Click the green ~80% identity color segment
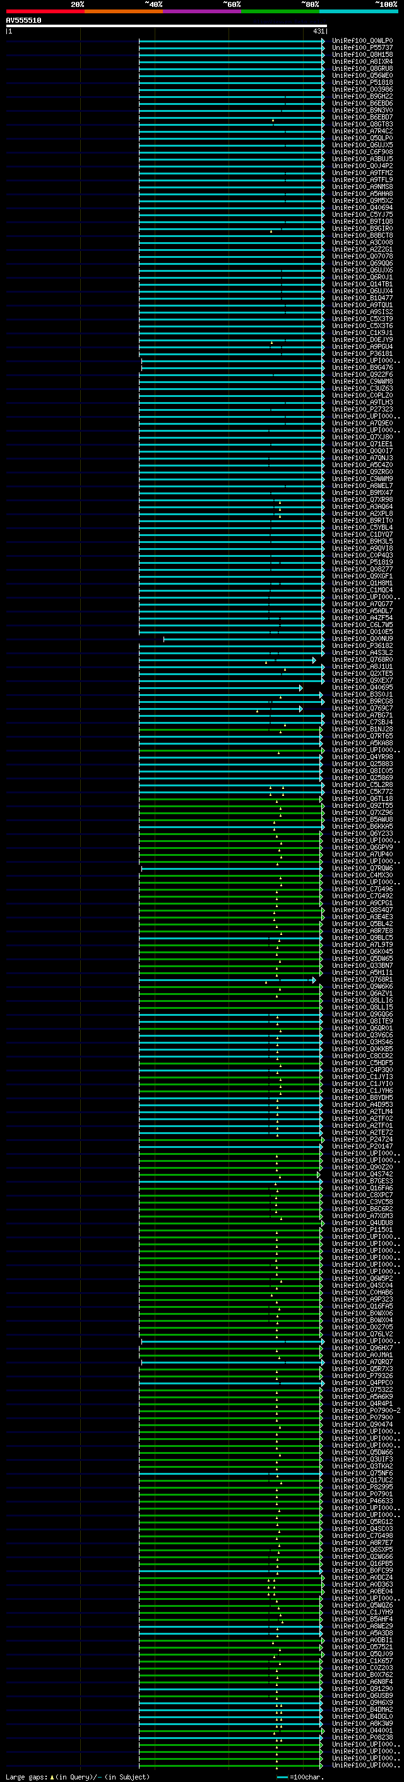This screenshot has width=404, height=1782. (280, 11)
